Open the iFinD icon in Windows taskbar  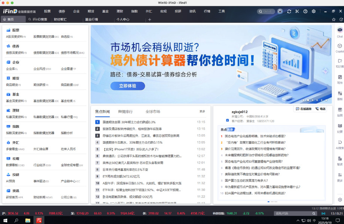tap(39, 221)
